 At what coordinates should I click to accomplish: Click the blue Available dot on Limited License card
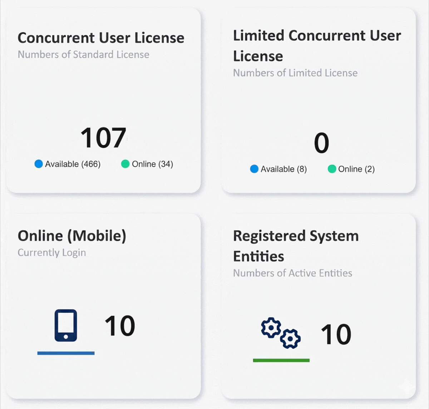[x=255, y=169]
